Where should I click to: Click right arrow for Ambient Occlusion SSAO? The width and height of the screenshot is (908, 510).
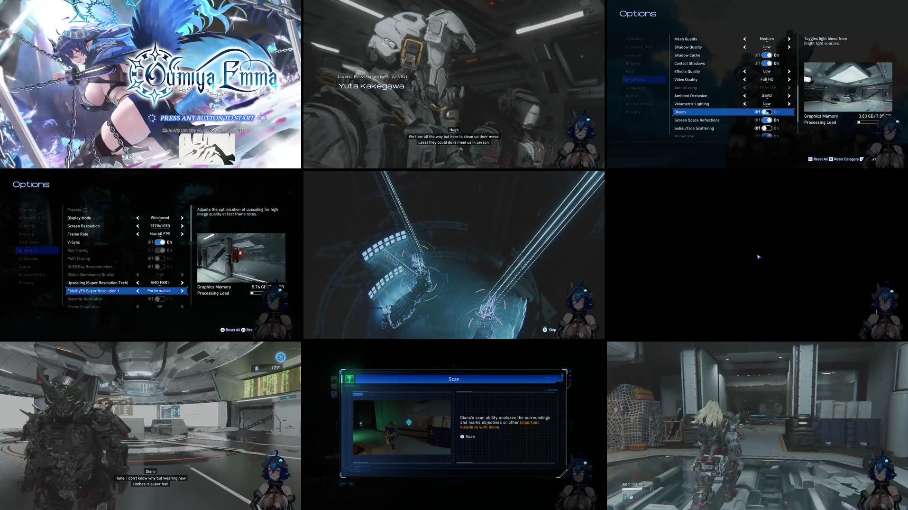[789, 96]
